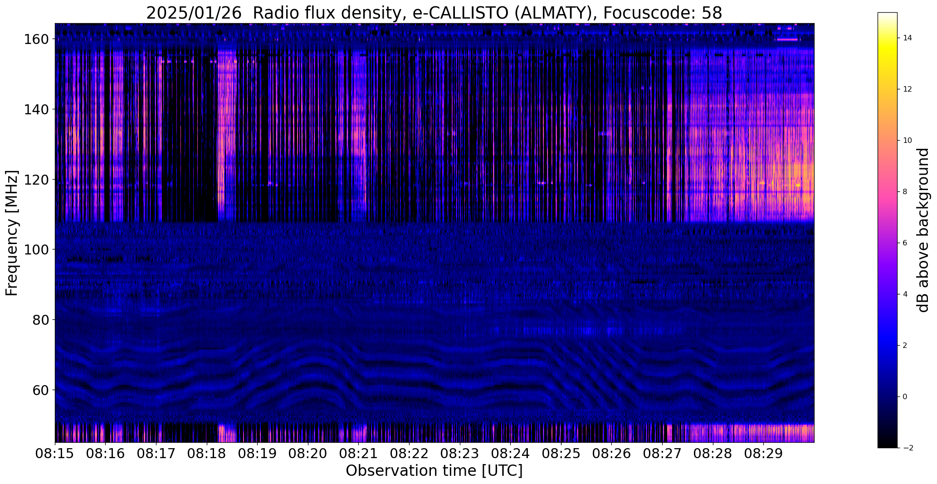This screenshot has width=937, height=484.
Task: Select the 'Observation time [UTC]' axis label
Action: point(434,471)
